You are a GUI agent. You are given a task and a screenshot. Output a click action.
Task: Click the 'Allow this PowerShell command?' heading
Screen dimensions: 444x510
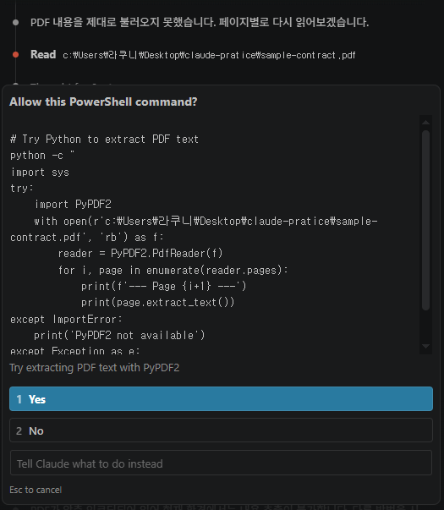pos(103,101)
